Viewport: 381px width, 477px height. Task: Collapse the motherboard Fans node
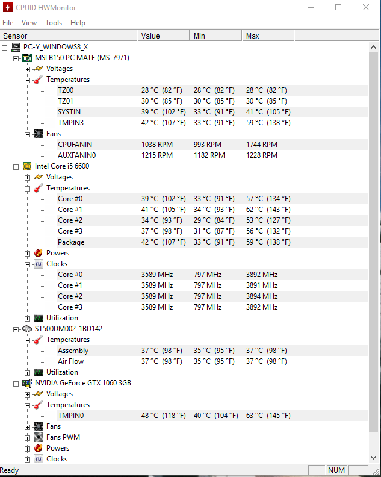[27, 134]
